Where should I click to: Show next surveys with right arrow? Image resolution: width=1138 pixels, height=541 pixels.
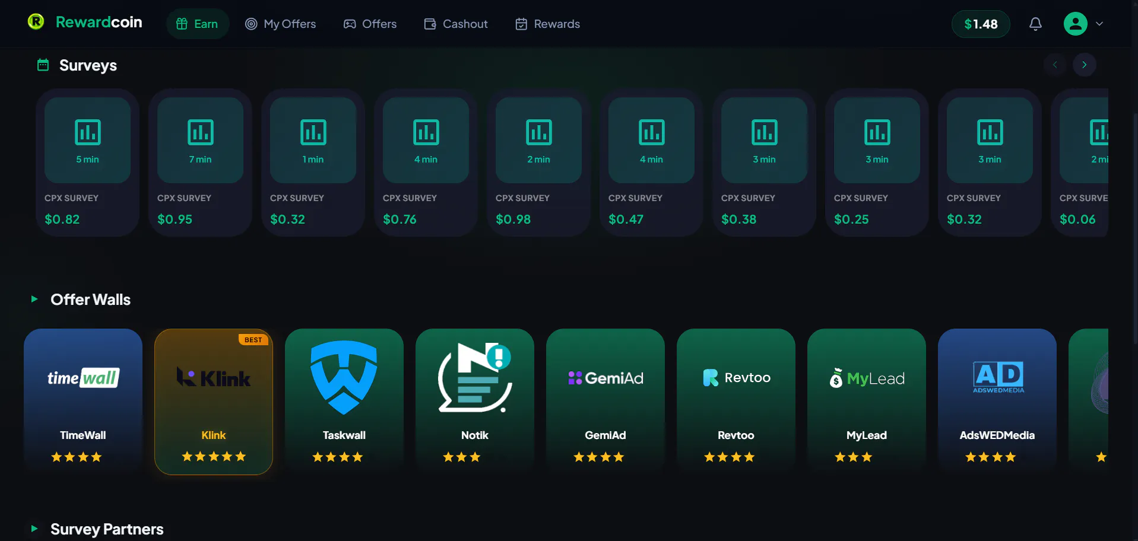(x=1084, y=65)
